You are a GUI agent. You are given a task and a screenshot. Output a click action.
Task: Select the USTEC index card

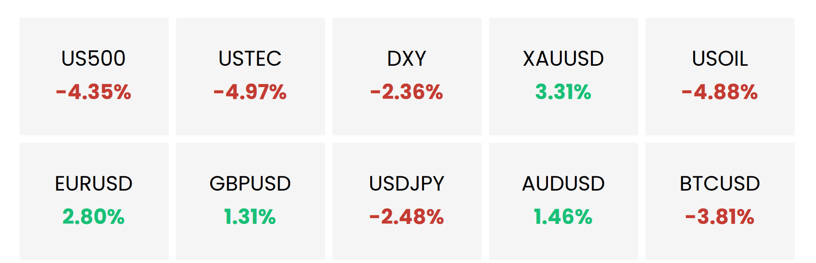coord(250,76)
